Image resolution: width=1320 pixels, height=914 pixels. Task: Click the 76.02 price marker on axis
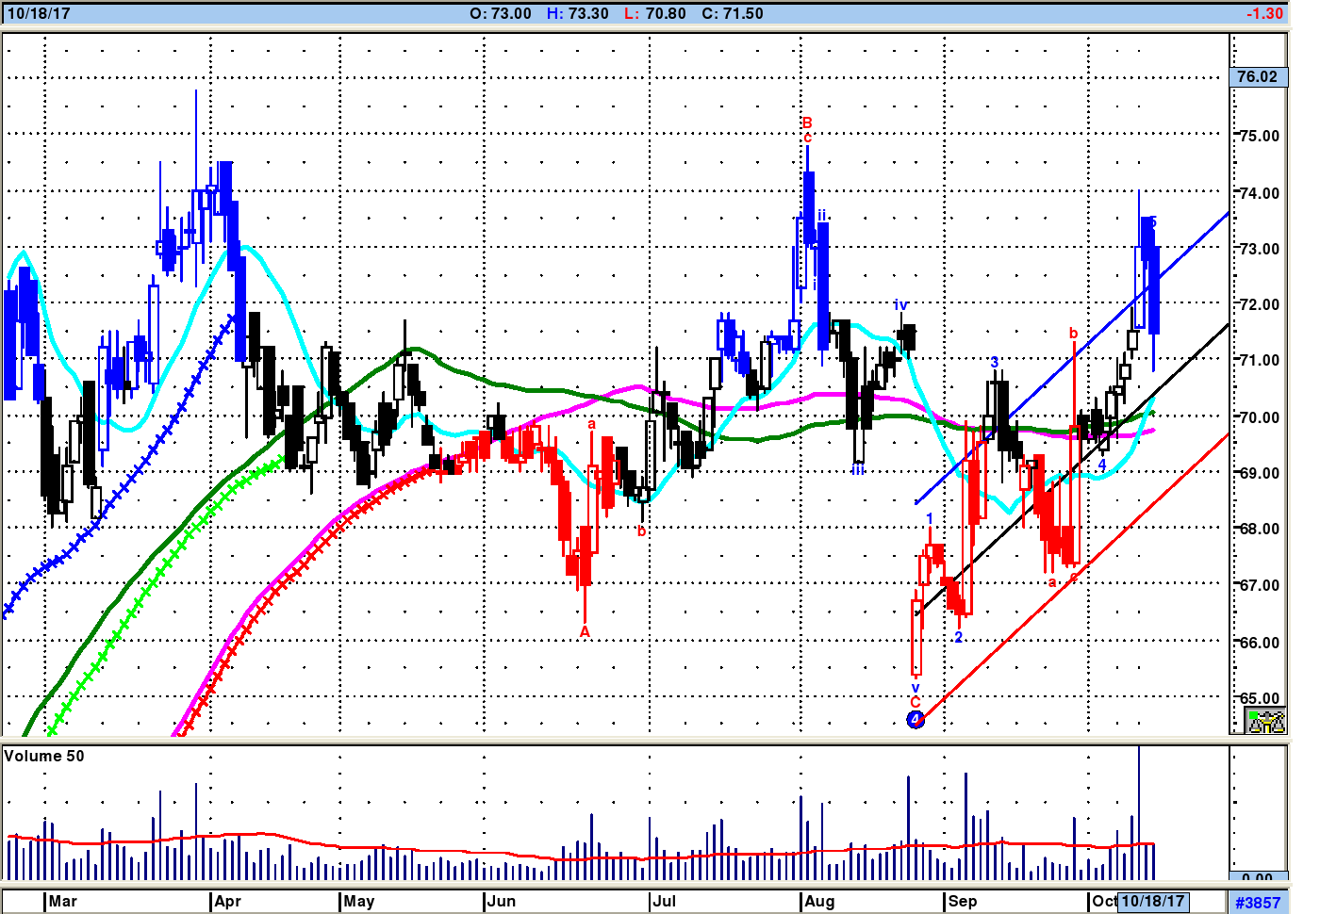pyautogui.click(x=1258, y=76)
